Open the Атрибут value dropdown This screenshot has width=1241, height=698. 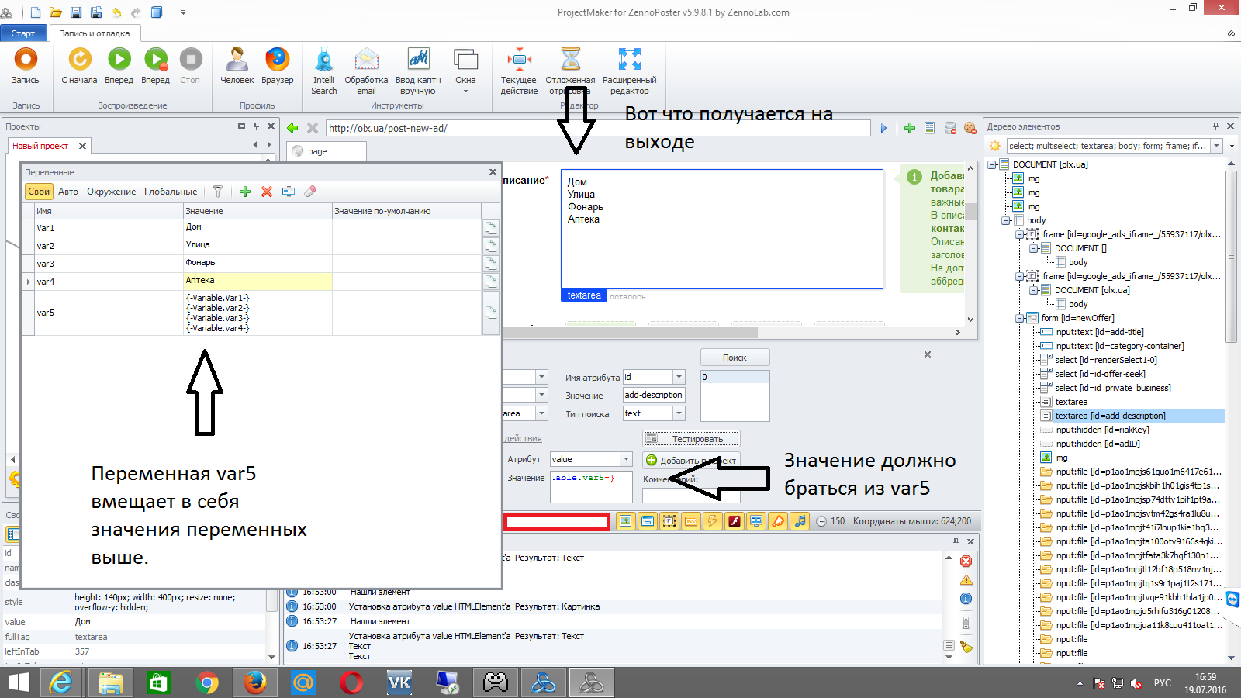pos(626,459)
